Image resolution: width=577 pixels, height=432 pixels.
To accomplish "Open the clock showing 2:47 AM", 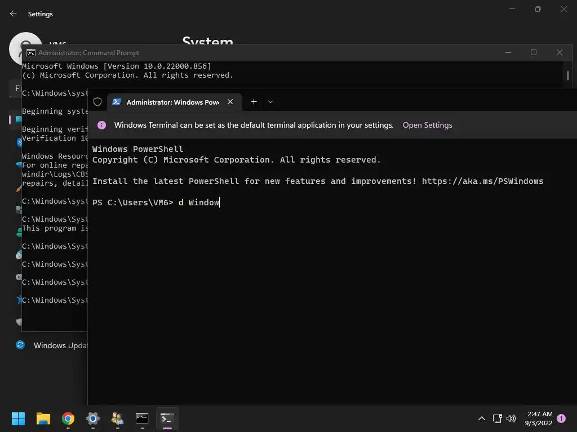I will coord(539,418).
